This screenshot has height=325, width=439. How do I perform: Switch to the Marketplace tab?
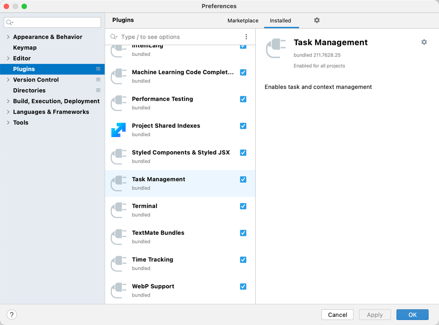click(243, 21)
